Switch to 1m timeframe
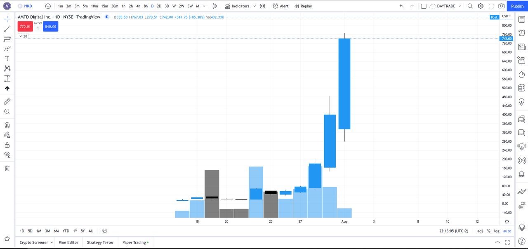The width and height of the screenshot is (528, 249). pyautogui.click(x=61, y=6)
